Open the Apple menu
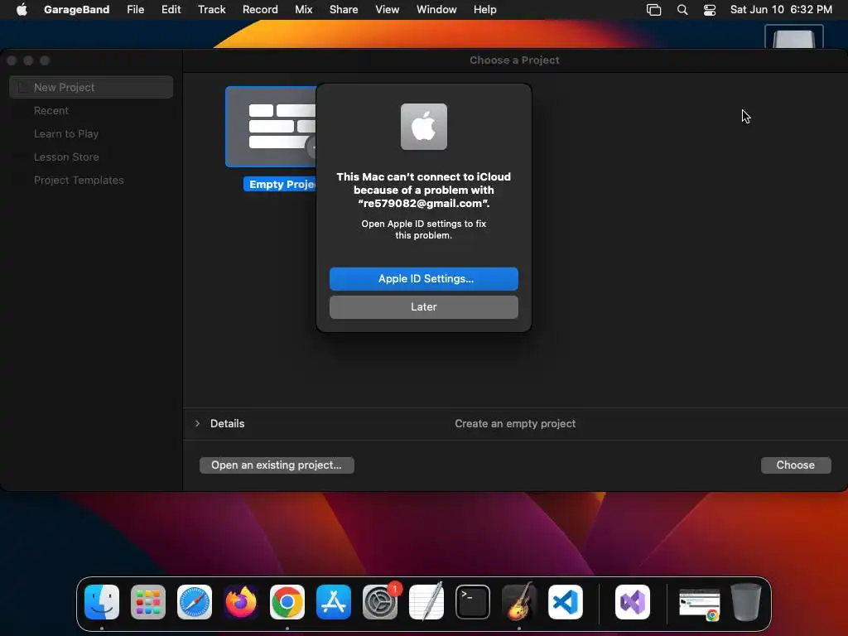Image resolution: width=848 pixels, height=636 pixels. tap(22, 10)
